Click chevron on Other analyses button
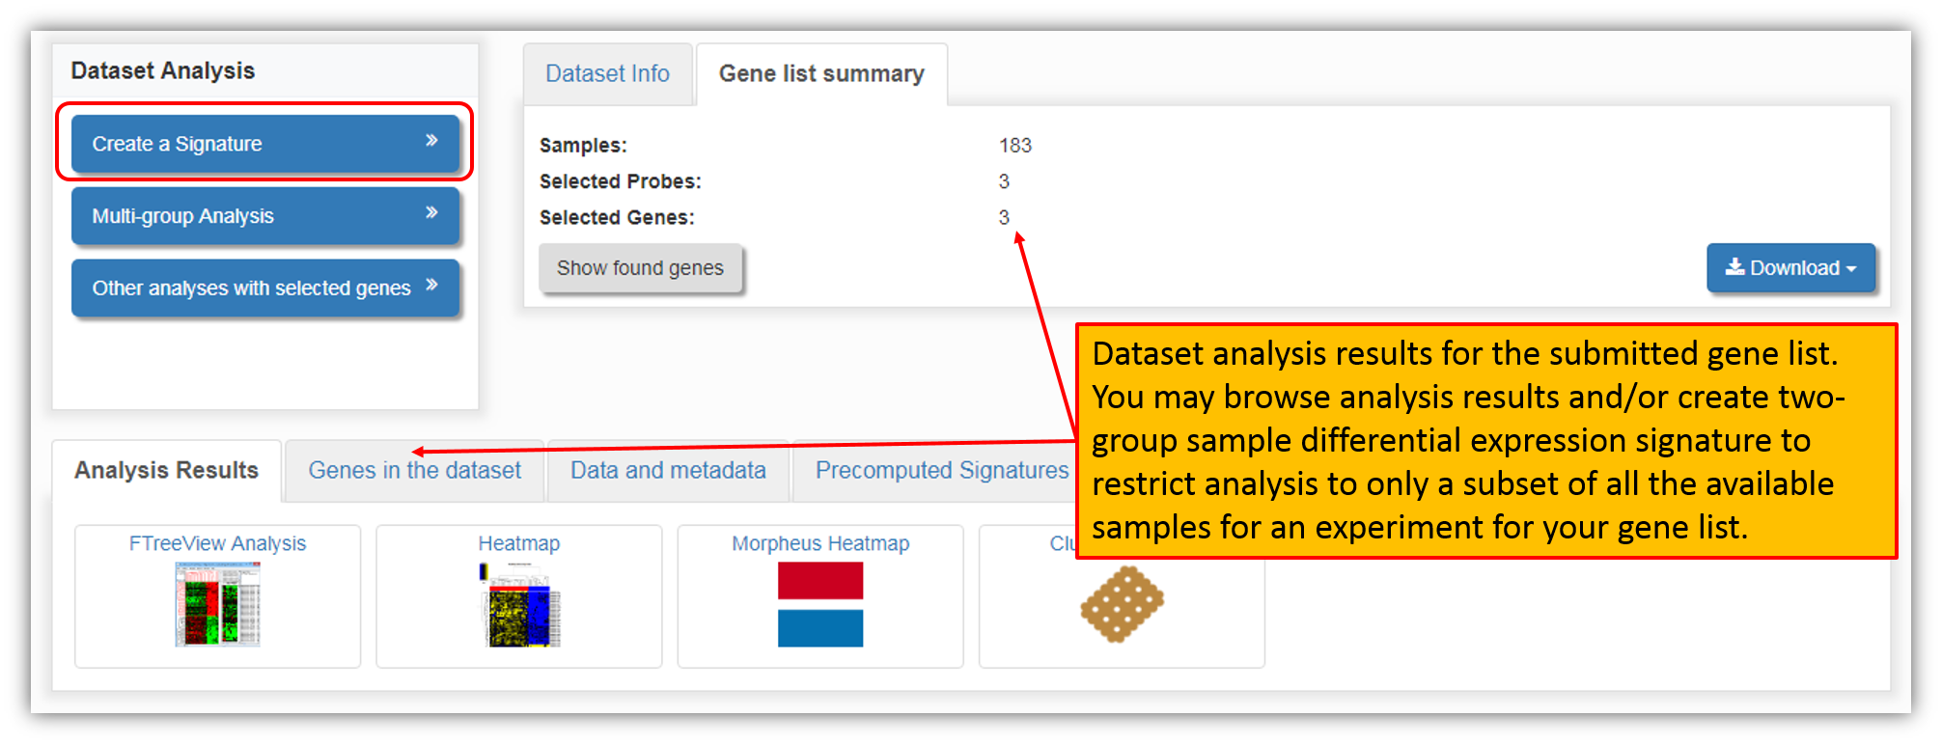 click(431, 285)
